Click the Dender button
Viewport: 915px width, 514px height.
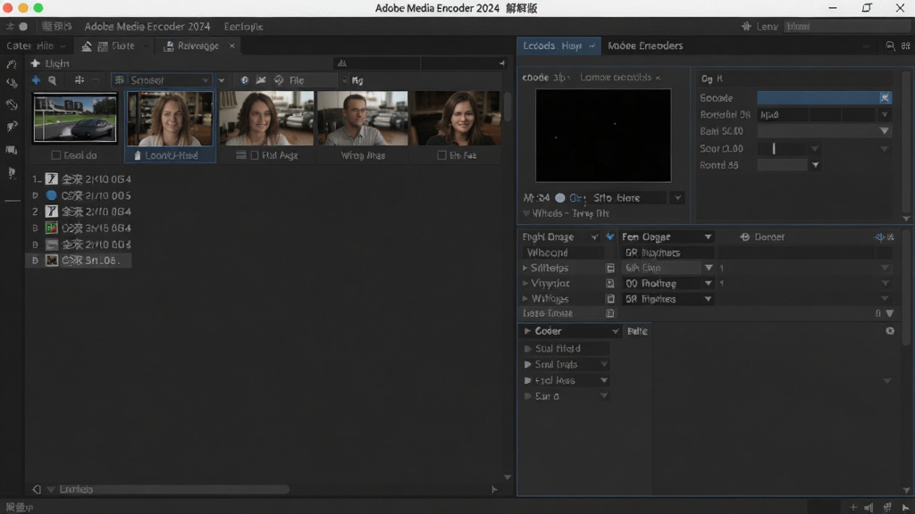point(763,236)
